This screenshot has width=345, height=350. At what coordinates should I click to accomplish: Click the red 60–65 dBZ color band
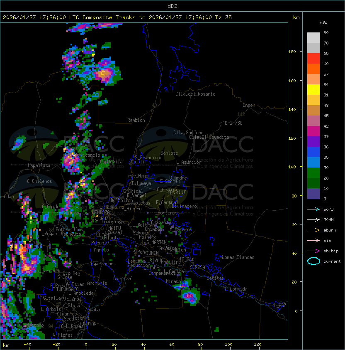313,59
